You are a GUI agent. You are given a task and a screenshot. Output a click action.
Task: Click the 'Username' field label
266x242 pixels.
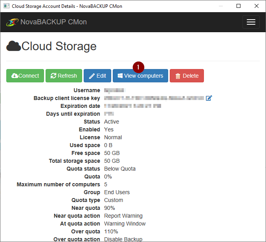tap(87, 90)
